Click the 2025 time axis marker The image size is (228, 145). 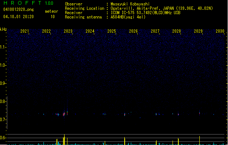click(112, 31)
